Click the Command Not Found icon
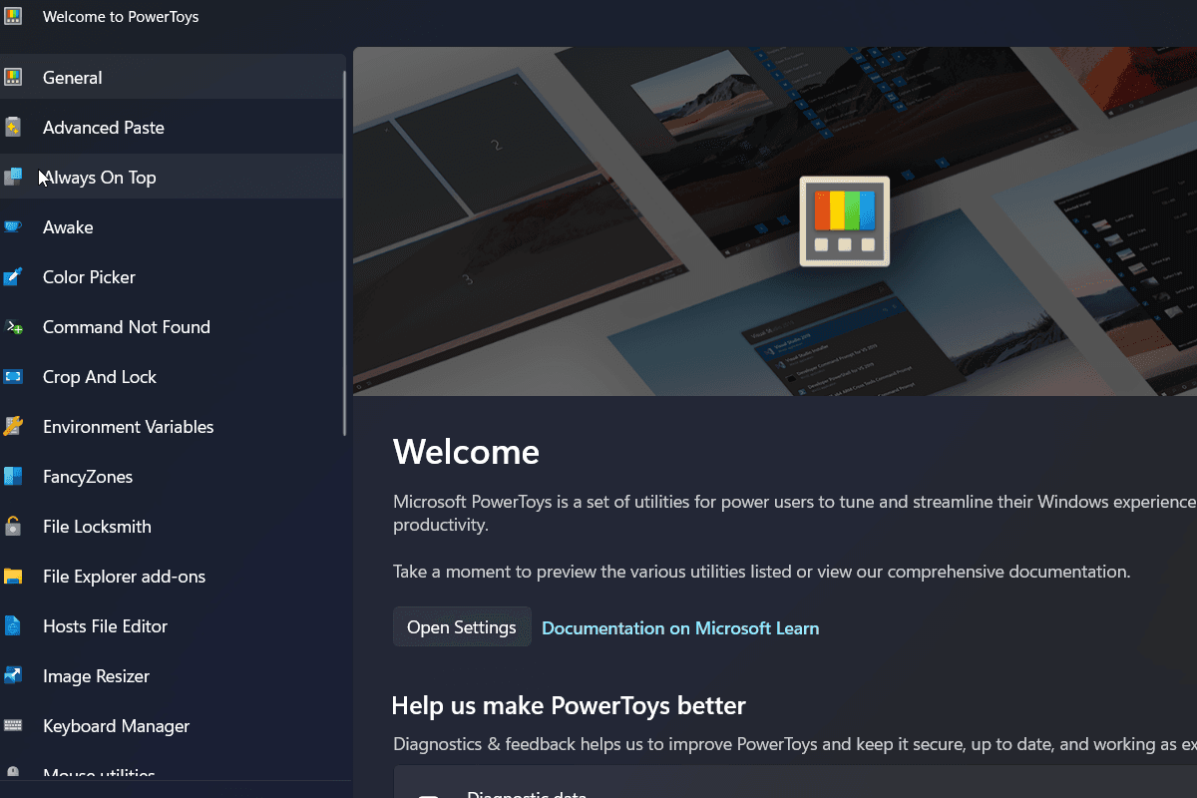1197x798 pixels. (x=12, y=326)
